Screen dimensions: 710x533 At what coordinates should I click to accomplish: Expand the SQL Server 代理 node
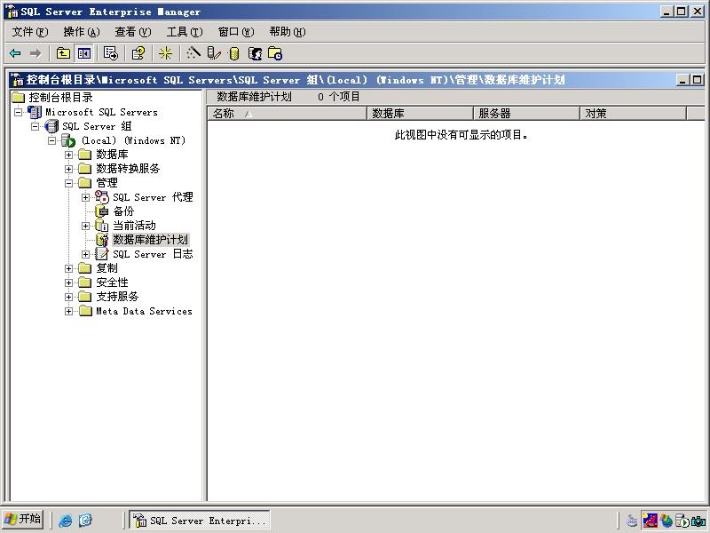(85, 197)
